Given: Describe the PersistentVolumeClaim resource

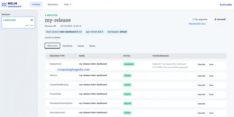Looking at the screenshot, I should coord(201,104).
